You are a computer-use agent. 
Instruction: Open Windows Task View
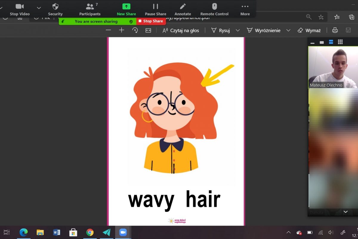[6, 232]
